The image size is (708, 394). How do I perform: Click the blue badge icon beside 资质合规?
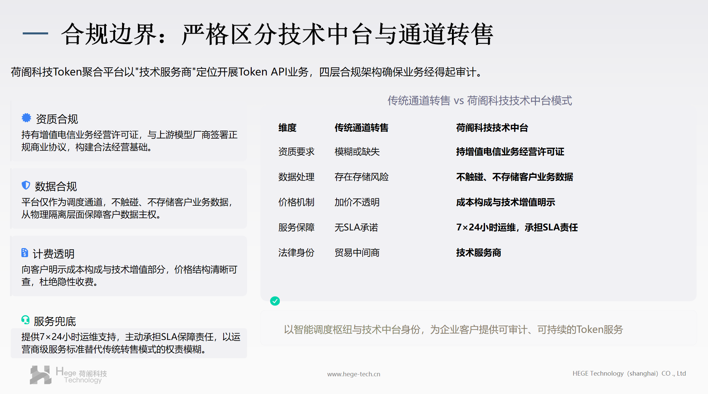coord(26,118)
